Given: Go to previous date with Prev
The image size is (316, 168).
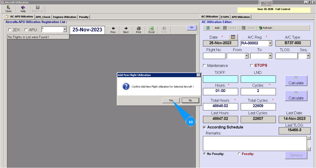Looking at the screenshot, I should tap(113, 30).
